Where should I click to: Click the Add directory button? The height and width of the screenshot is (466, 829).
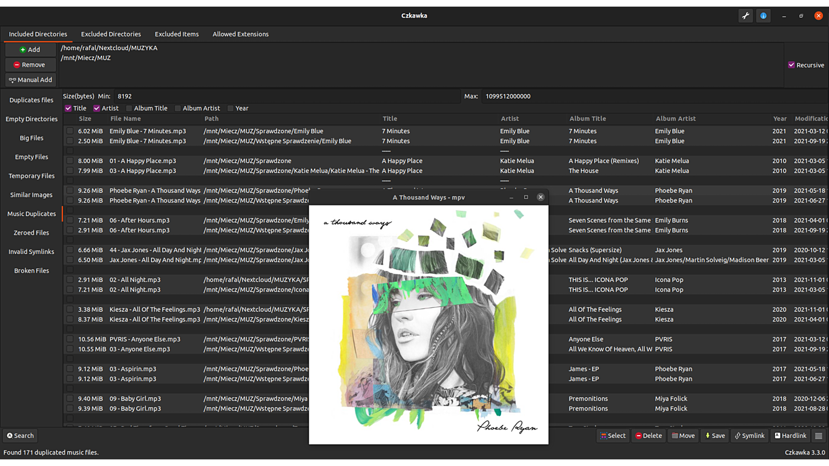tap(30, 50)
